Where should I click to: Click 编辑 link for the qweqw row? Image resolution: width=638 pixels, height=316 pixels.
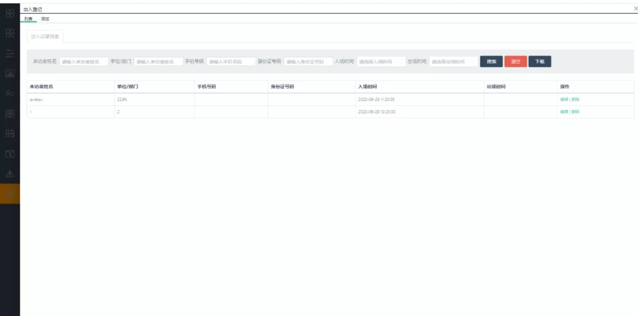click(x=564, y=99)
